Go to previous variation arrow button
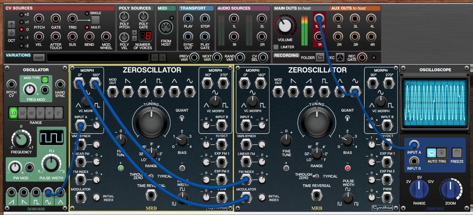The image size is (473, 215). coord(155,58)
